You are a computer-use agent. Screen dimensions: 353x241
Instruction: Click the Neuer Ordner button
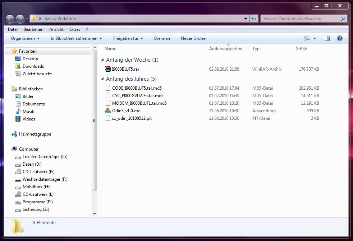click(x=194, y=38)
